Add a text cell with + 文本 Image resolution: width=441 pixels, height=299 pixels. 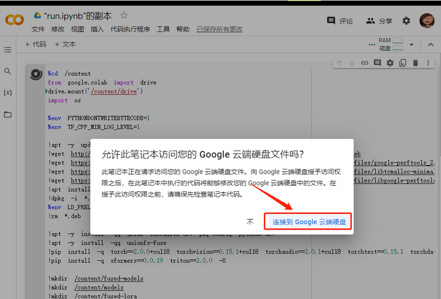[65, 44]
